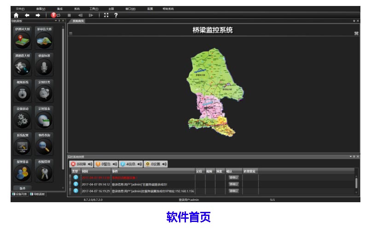This screenshot has width=371, height=233.
Task: Click 请确认 button in first event row
Action: pyautogui.click(x=234, y=177)
